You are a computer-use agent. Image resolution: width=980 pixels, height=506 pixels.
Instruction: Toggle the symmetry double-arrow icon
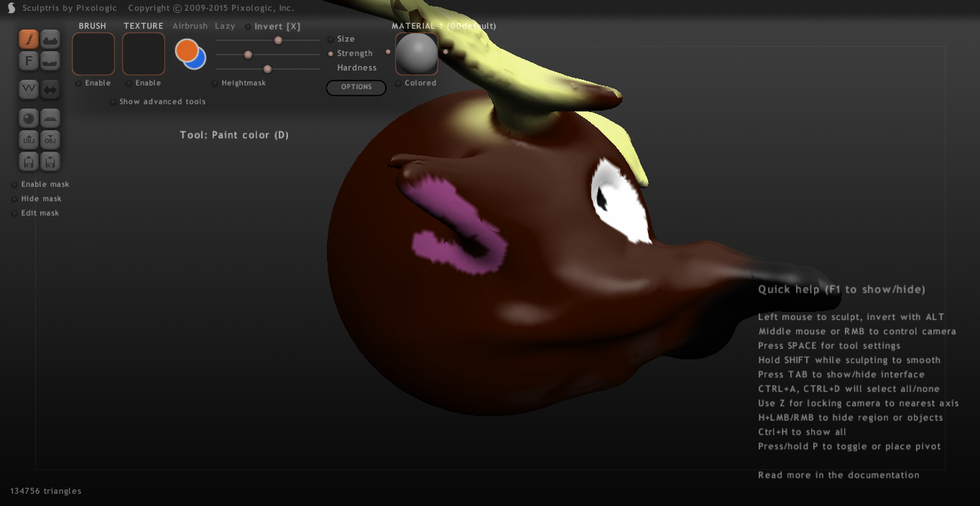tap(50, 89)
